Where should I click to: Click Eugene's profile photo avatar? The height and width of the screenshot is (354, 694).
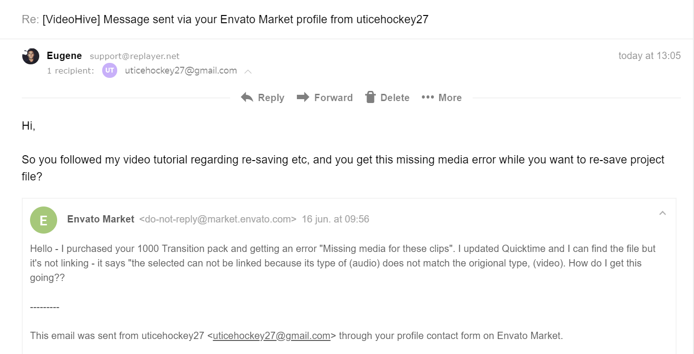pos(31,56)
